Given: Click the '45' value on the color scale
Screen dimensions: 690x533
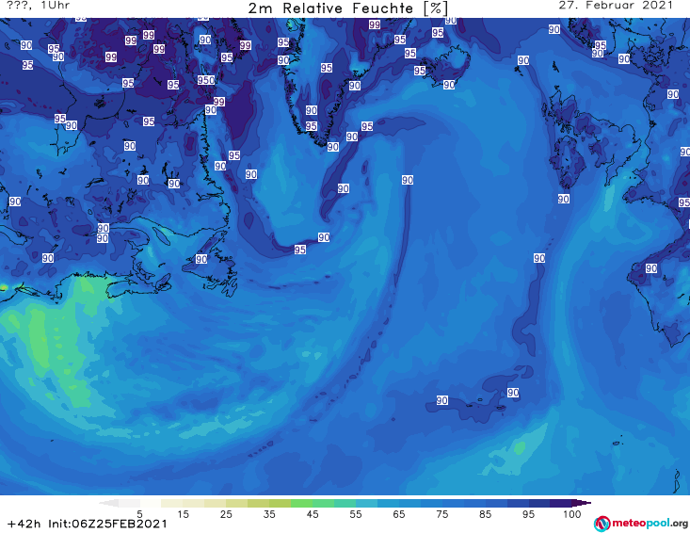Looking at the screenshot, I should 313,514.
